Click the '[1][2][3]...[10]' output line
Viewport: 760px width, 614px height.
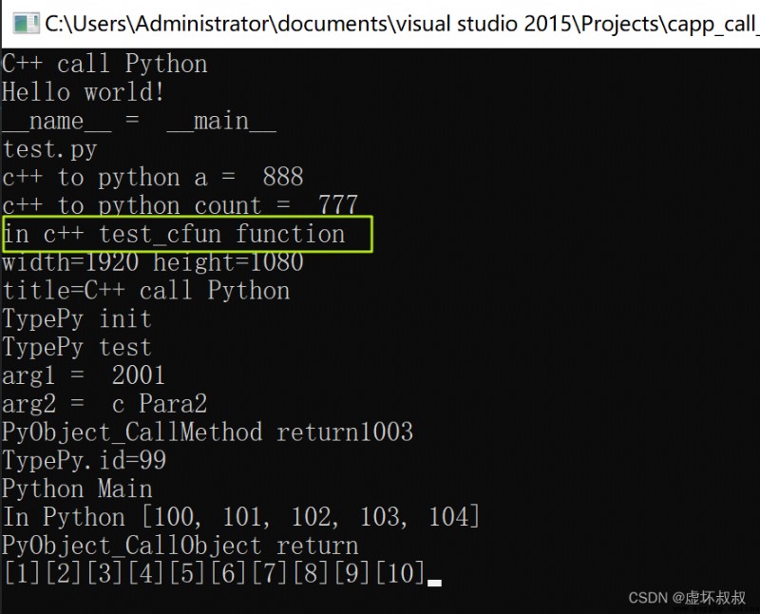214,574
